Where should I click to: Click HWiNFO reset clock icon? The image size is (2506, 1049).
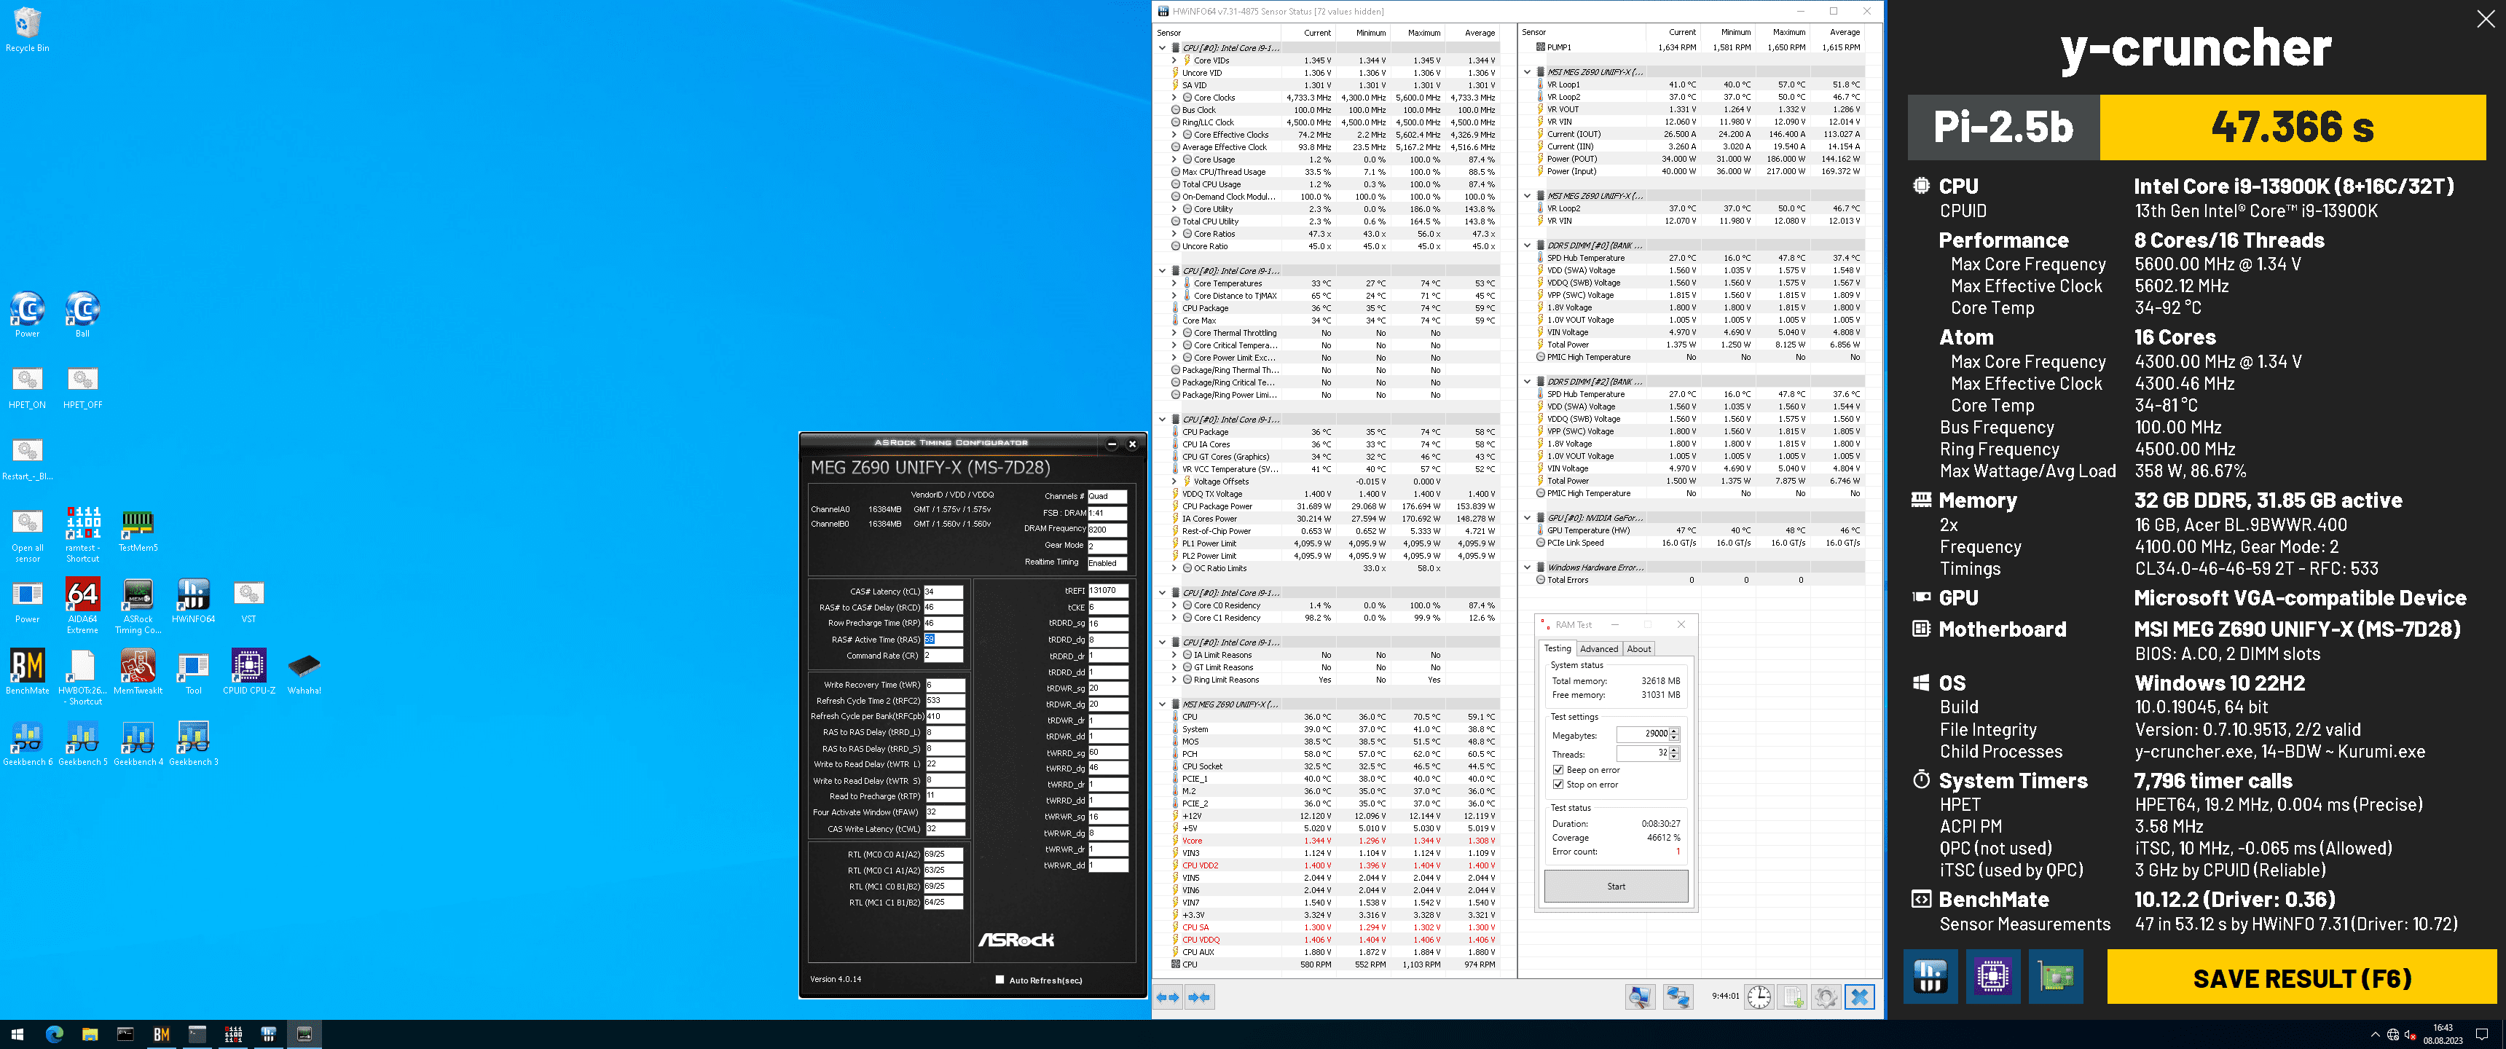pos(1759,997)
